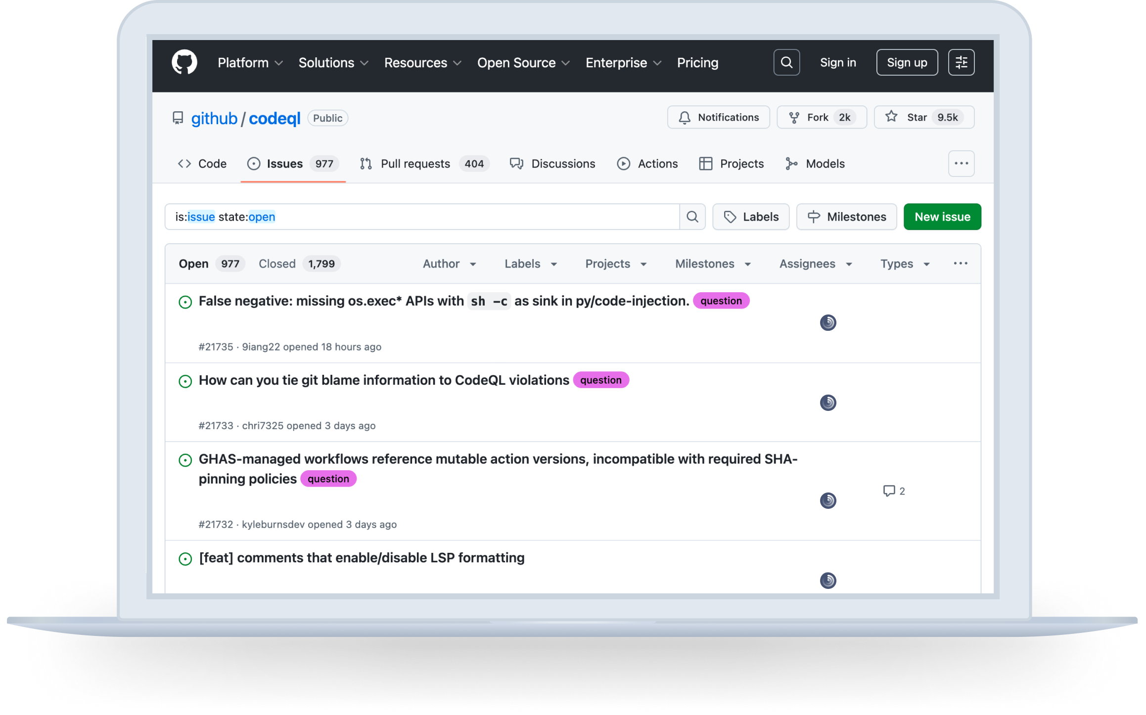Open the comments count on issue #21732
This screenshot has width=1146, height=715.
point(894,491)
